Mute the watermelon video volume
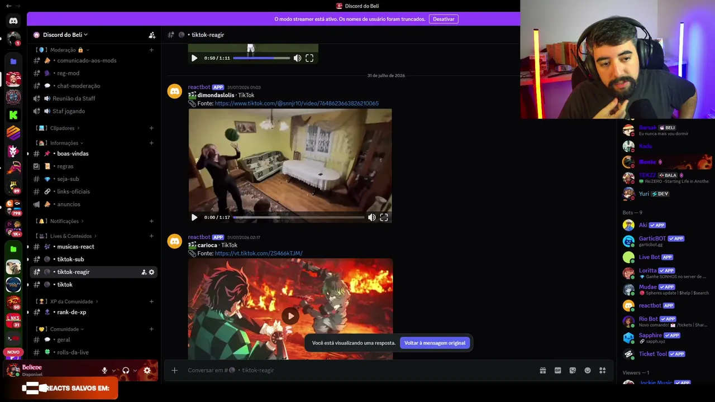This screenshot has width=715, height=402. pyautogui.click(x=371, y=217)
